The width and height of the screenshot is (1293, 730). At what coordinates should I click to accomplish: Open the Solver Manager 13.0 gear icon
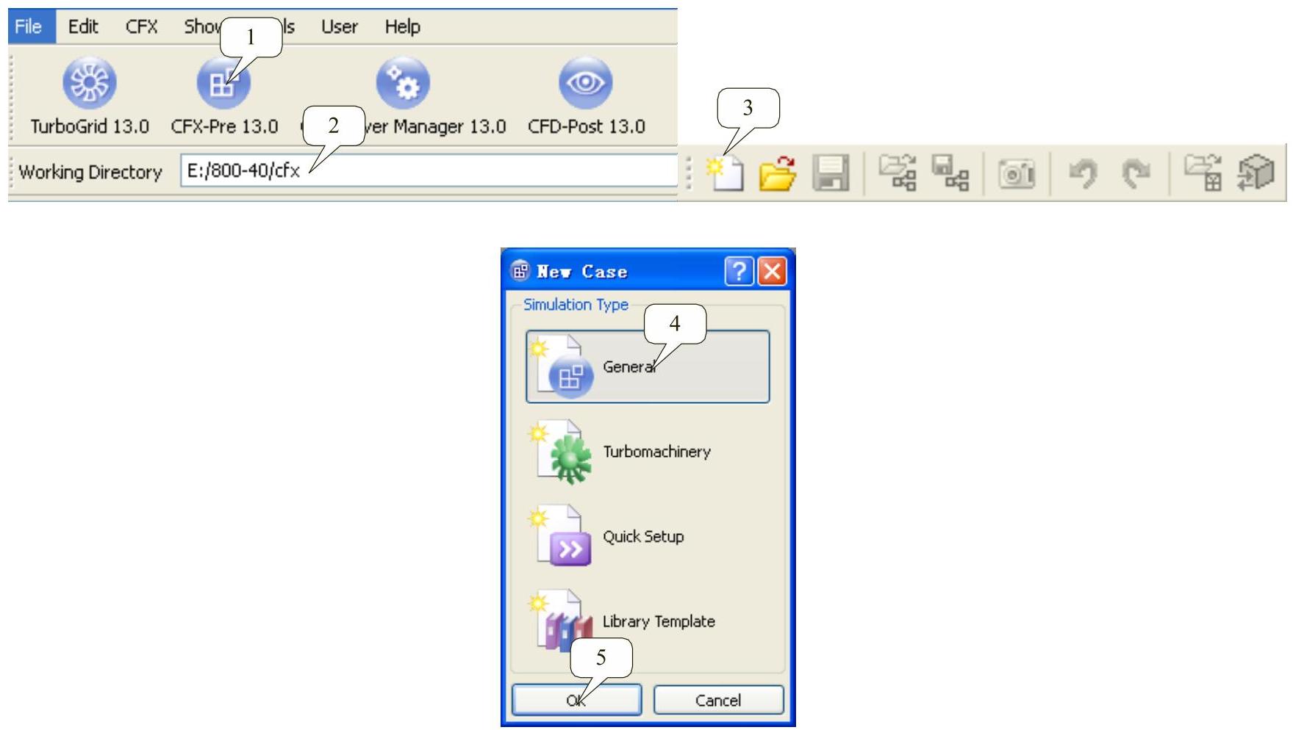click(x=403, y=82)
